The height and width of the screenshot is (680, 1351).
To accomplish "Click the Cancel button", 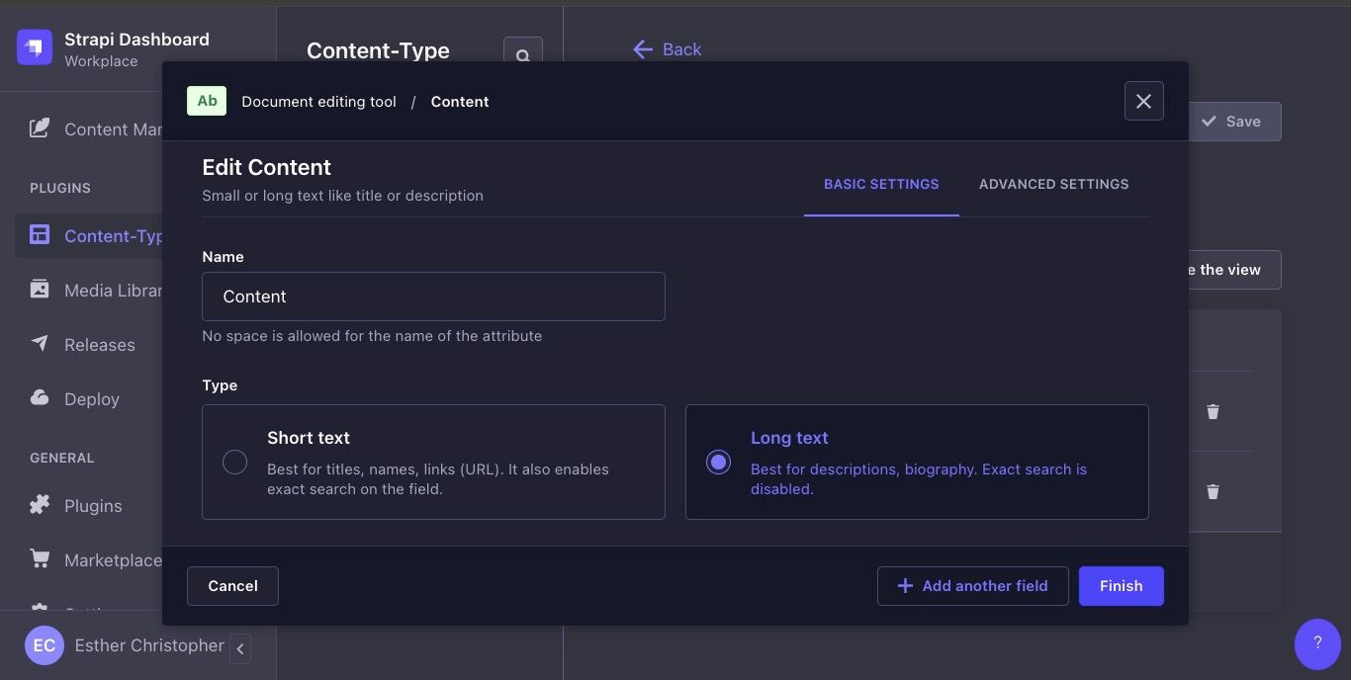I will [232, 586].
